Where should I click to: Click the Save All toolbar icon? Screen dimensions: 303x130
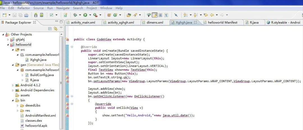[x=20, y=15]
